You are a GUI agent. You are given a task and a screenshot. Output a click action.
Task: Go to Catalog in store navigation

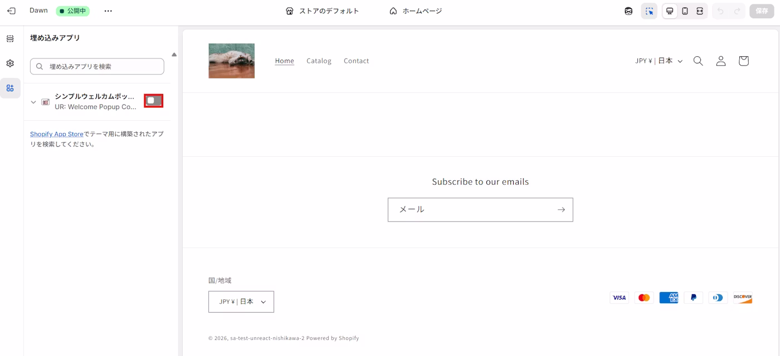pyautogui.click(x=319, y=61)
